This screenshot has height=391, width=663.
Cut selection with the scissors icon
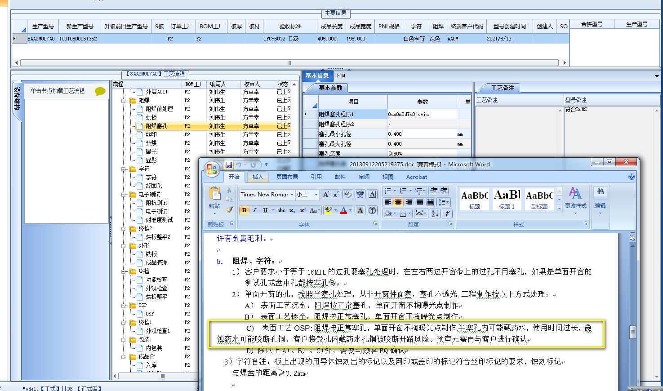[229, 190]
